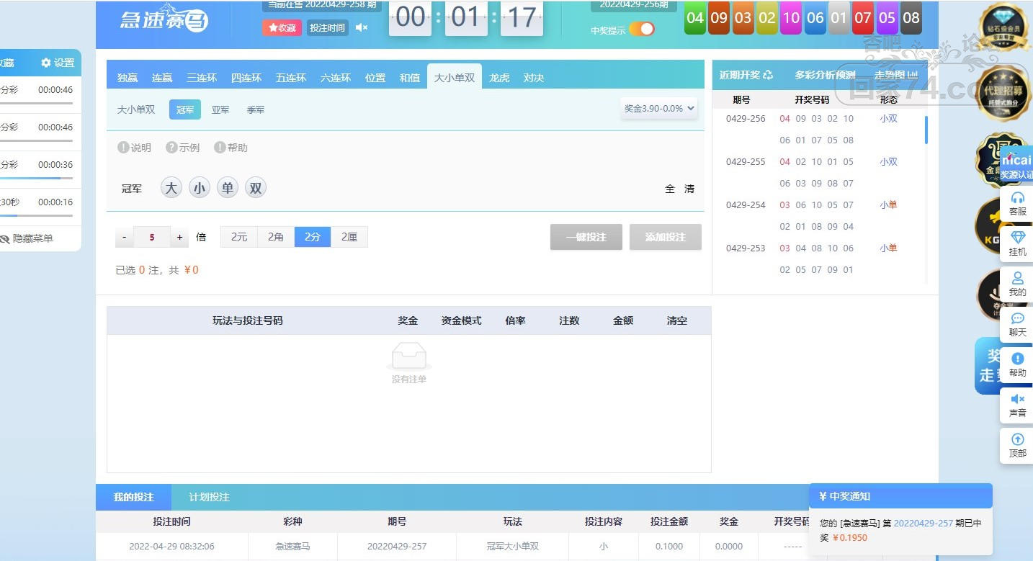Increase multiplier with plus button
Screen dimensions: 1033x561
coord(180,237)
